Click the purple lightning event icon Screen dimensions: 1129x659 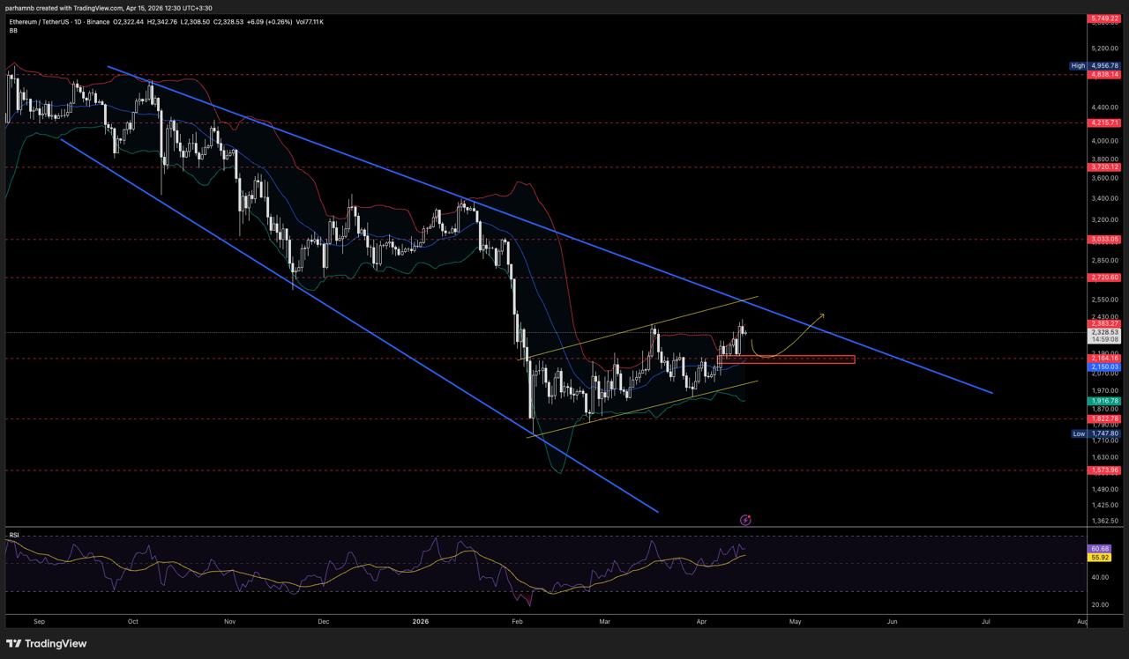click(745, 520)
